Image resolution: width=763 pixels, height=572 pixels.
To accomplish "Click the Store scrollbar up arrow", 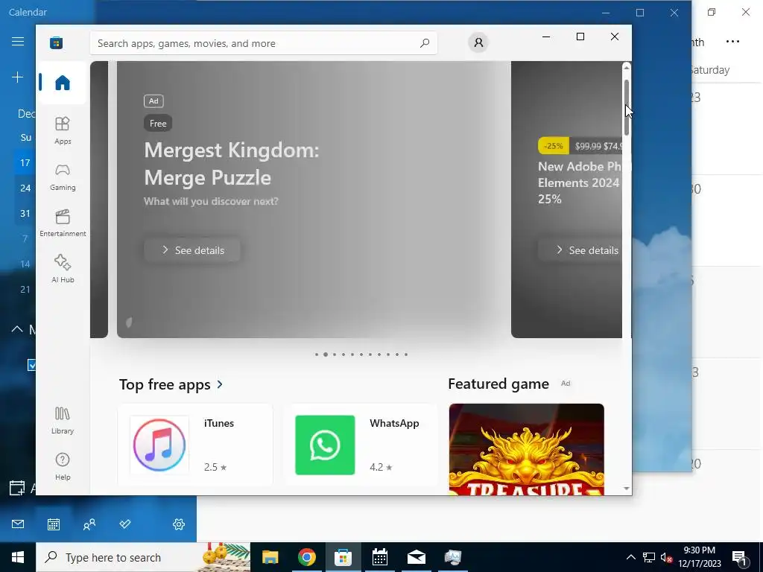I will tap(627, 67).
